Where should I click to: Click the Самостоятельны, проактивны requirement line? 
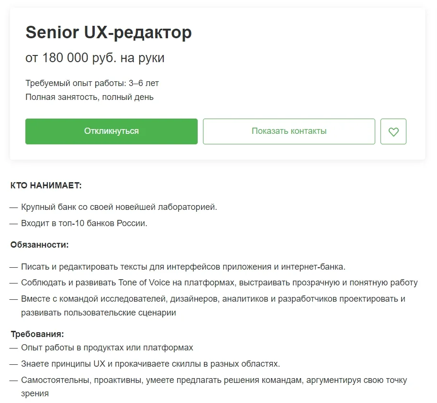pos(213,380)
